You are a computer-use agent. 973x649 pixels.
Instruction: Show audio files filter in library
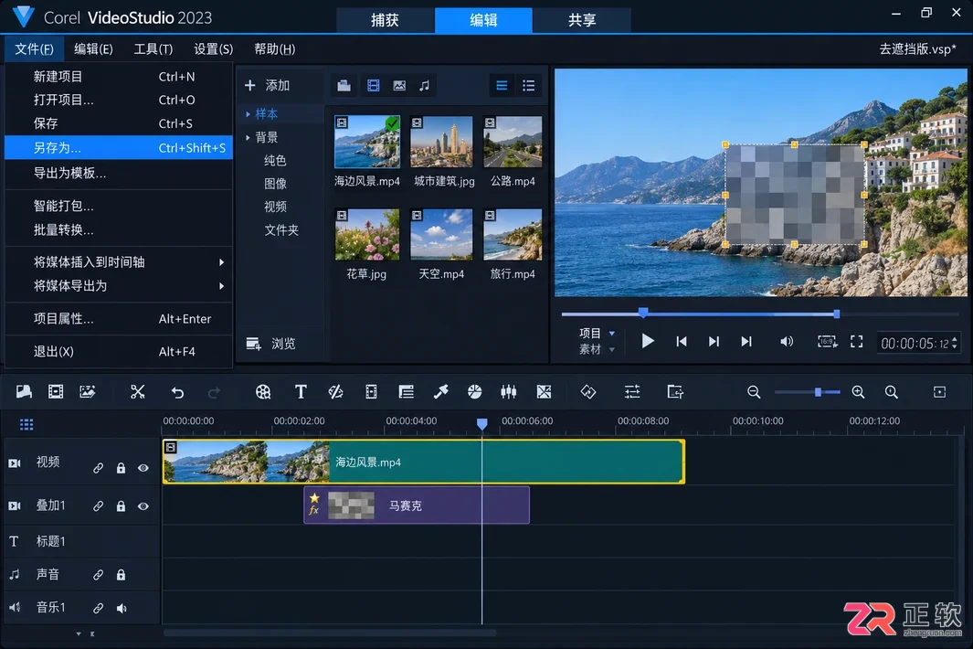(424, 85)
